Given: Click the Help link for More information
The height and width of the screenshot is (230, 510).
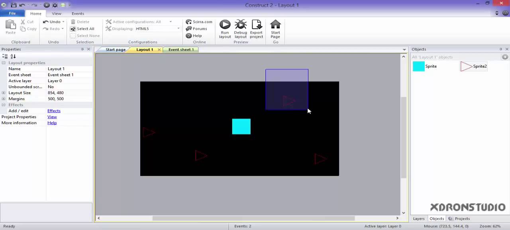Looking at the screenshot, I should pos(52,123).
